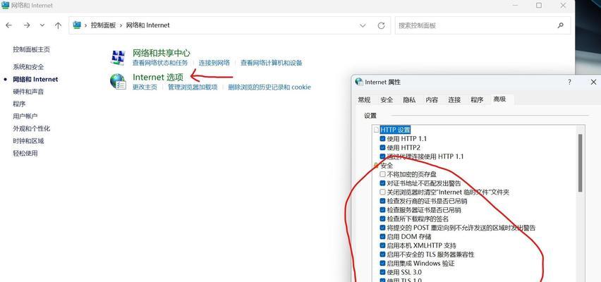Toggle 通过代理连接使用 HTTP 1.1 checkbox

382,157
